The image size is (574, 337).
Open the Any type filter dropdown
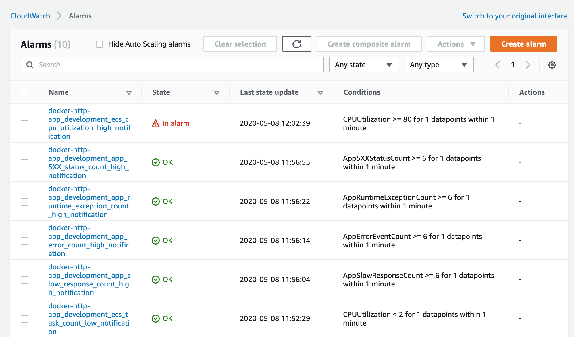439,65
